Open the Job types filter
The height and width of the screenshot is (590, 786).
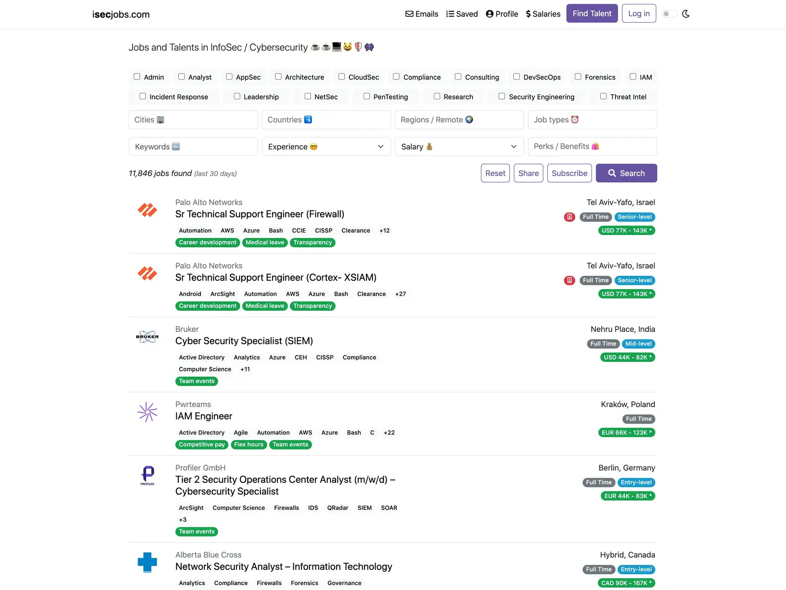[592, 119]
